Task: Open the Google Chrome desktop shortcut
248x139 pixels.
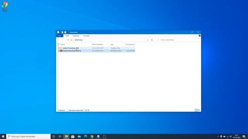Action: [5, 6]
